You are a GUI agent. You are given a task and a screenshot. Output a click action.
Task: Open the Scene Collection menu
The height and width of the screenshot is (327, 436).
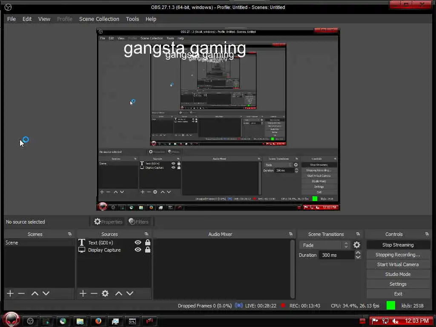click(x=99, y=19)
